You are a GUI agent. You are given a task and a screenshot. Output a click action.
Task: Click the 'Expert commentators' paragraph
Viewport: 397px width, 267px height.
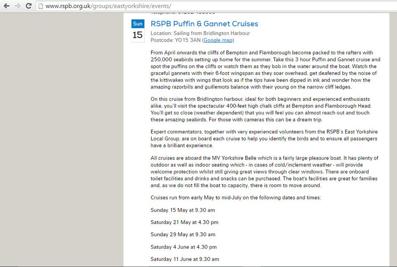tap(264, 139)
